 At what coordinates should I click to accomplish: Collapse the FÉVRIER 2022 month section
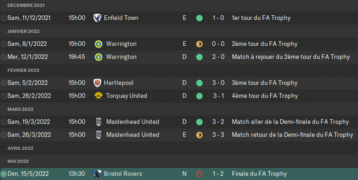click(x=23, y=70)
